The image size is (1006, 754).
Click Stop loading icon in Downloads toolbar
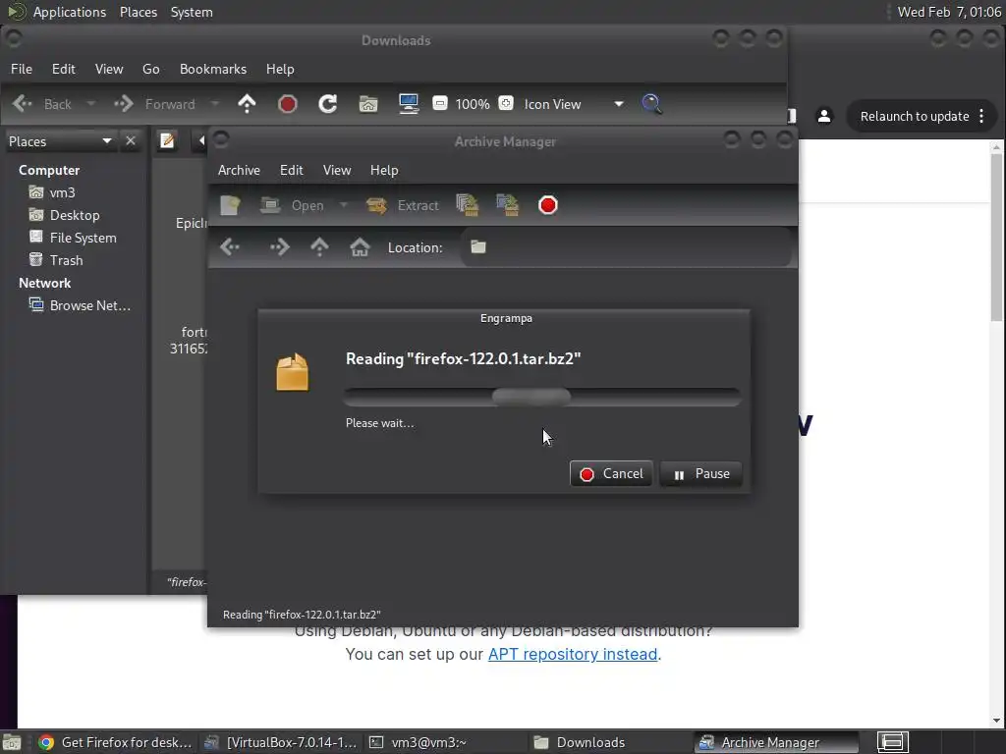(288, 104)
